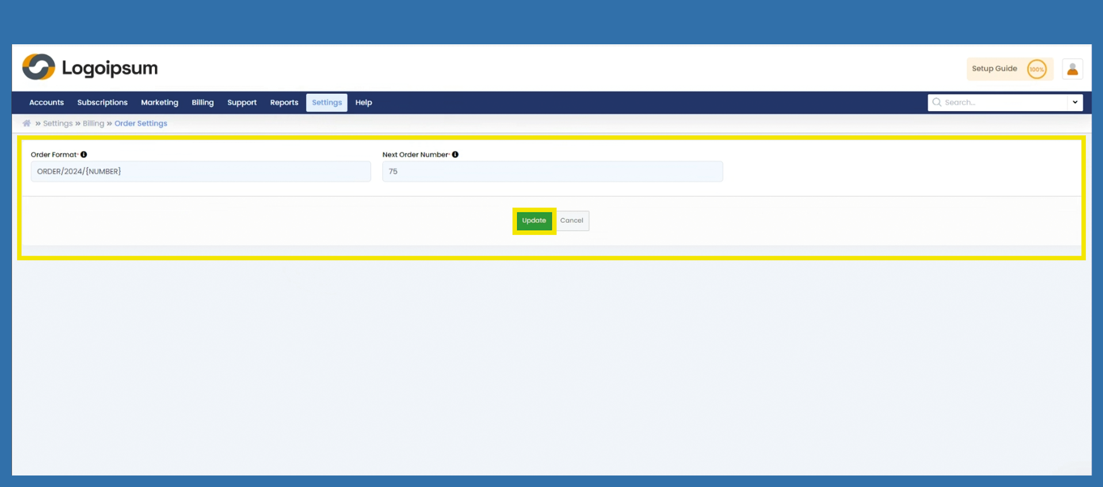Open the Reports menu
The image size is (1103, 487).
(284, 102)
